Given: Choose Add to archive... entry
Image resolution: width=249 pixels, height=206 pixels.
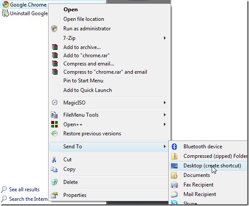Looking at the screenshot, I should click(x=110, y=47).
